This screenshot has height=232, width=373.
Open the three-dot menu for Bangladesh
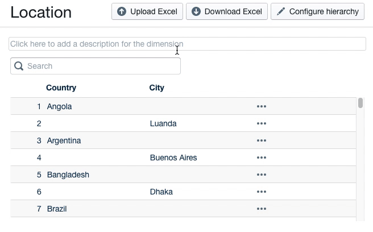[x=262, y=175]
